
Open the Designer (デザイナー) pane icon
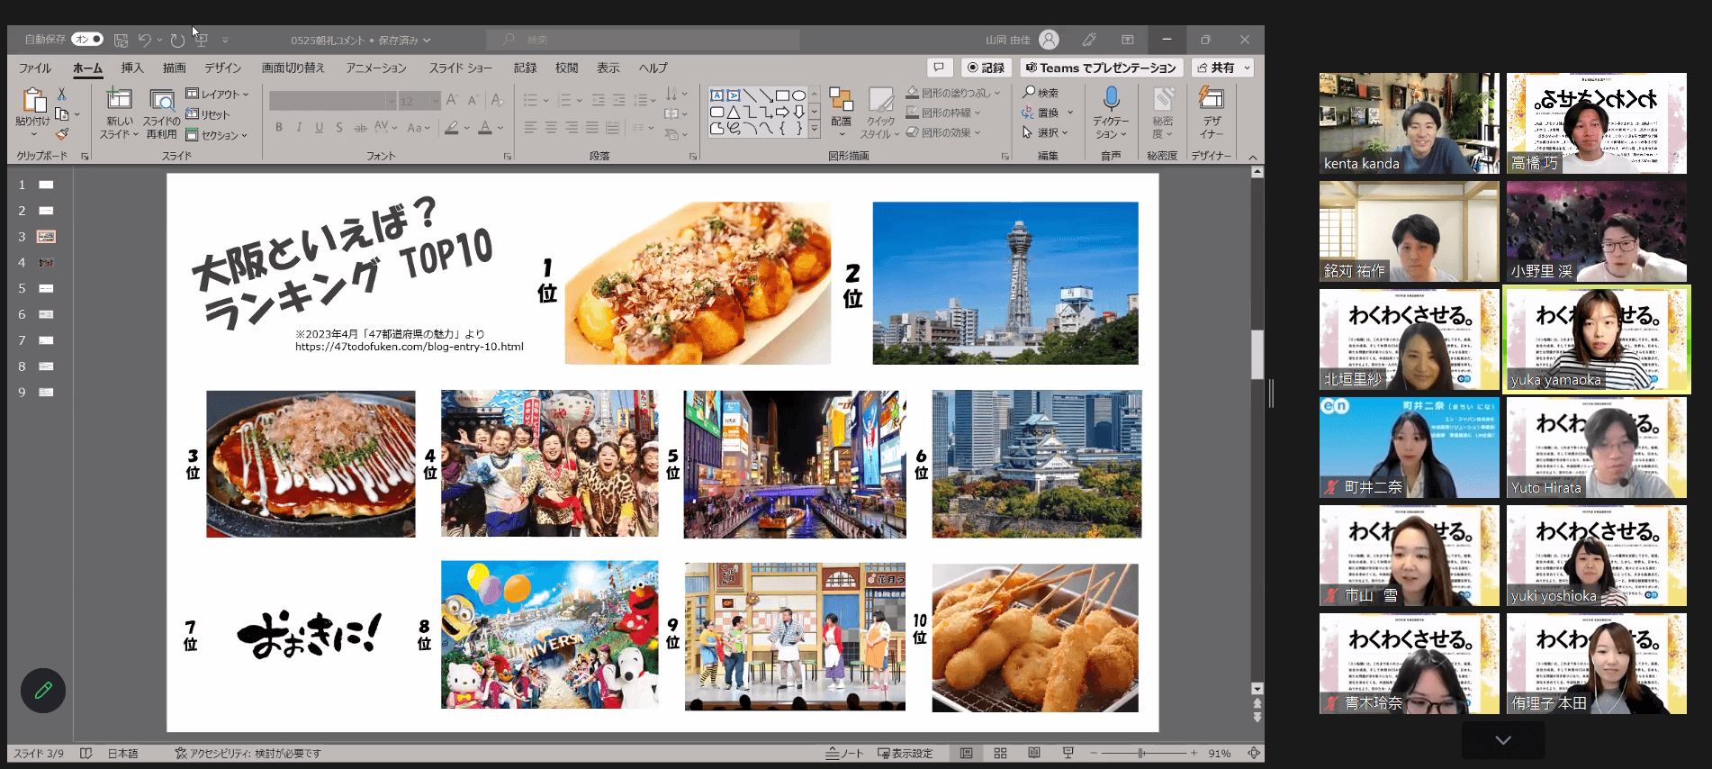coord(1212,99)
